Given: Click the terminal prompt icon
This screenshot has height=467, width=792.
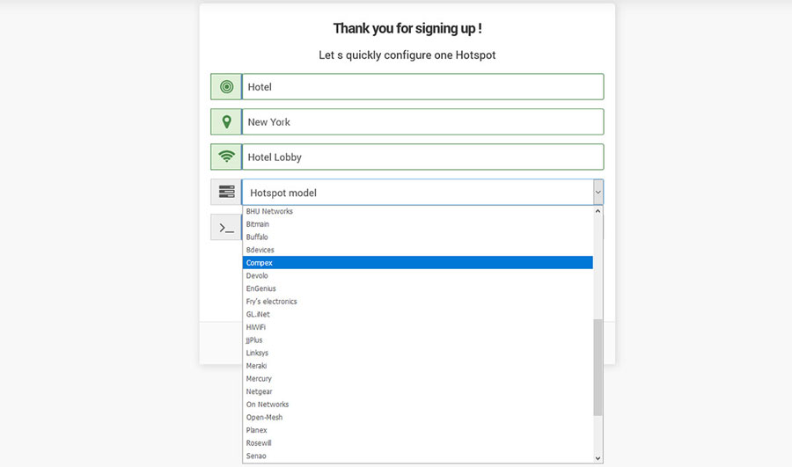Looking at the screenshot, I should (226, 228).
